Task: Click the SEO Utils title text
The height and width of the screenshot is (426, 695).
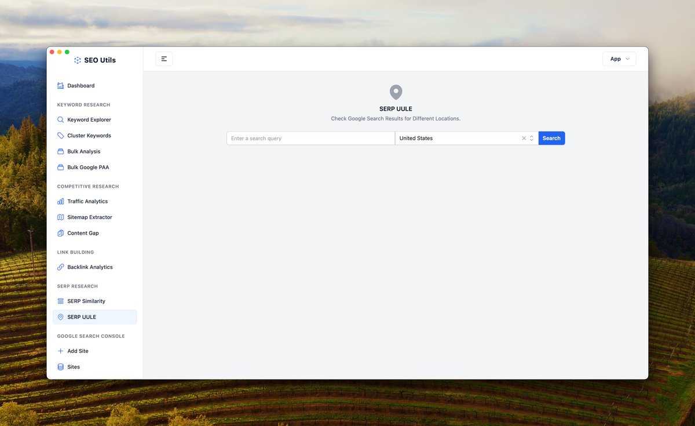Action: click(100, 60)
